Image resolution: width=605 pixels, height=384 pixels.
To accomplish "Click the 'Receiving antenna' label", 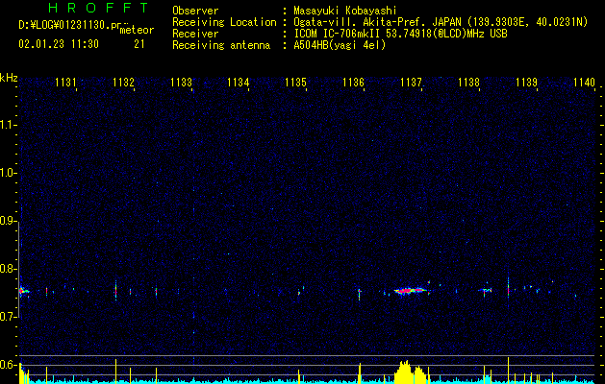I will coord(221,45).
